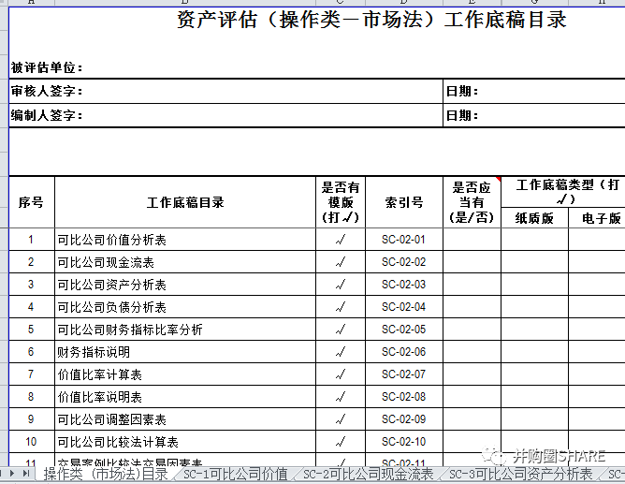The width and height of the screenshot is (625, 484).
Task: Select the checkmark for 可比公司负债分析表 row
Action: pos(340,307)
